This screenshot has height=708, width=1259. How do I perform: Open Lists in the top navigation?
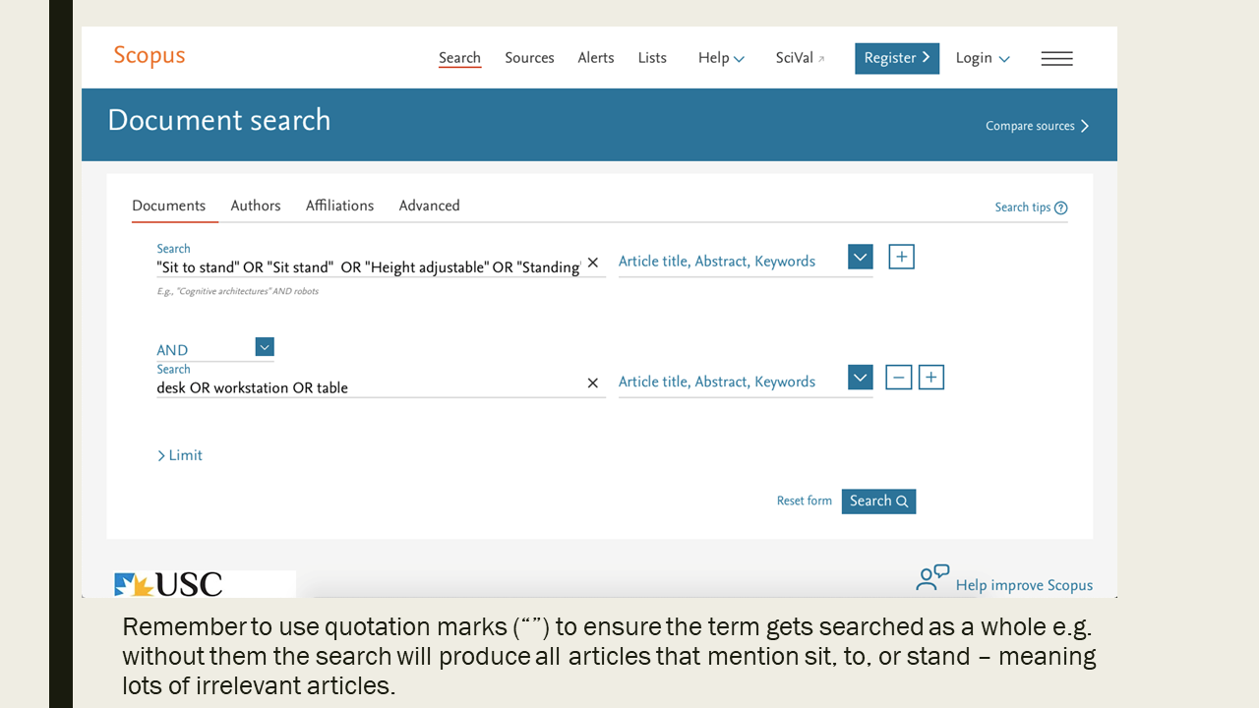click(x=652, y=58)
